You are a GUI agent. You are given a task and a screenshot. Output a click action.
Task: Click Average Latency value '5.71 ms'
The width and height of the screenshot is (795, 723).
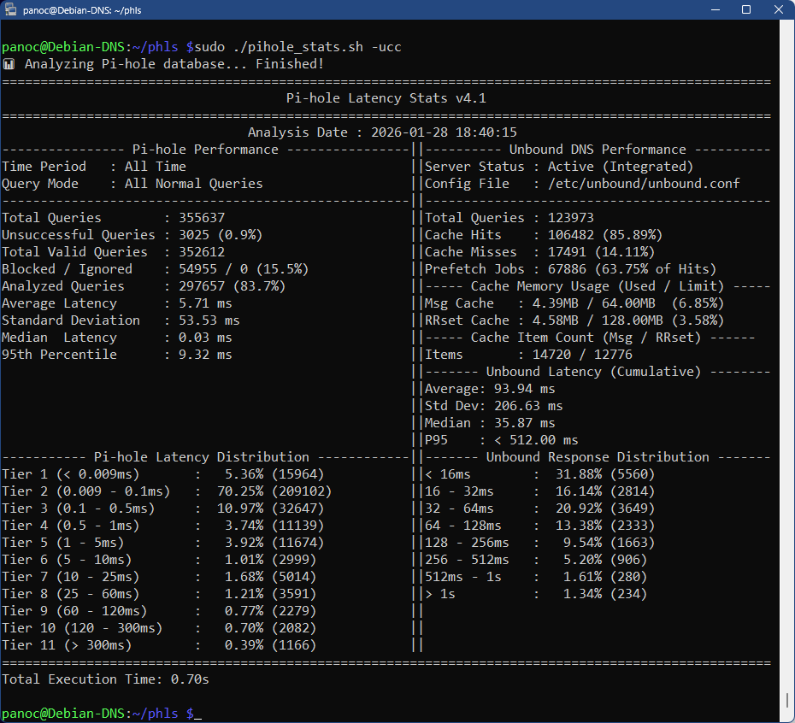tap(205, 303)
